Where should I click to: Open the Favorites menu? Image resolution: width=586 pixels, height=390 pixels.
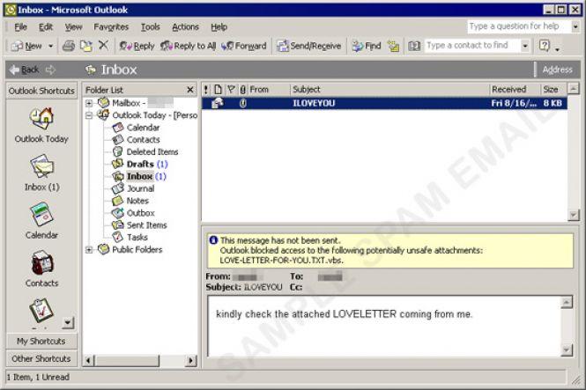coord(111,27)
